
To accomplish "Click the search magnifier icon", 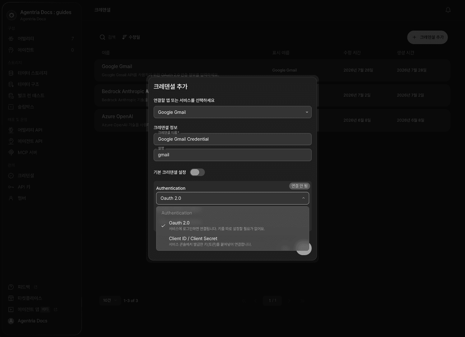I will (102, 37).
